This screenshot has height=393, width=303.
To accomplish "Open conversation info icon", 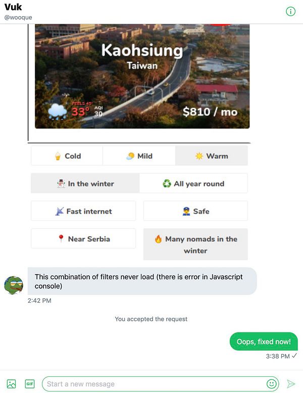I will [290, 11].
